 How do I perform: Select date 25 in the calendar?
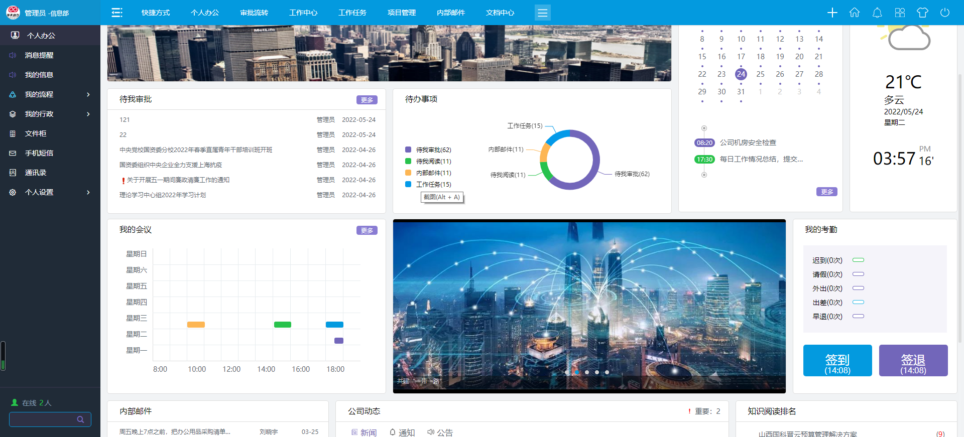click(x=760, y=74)
